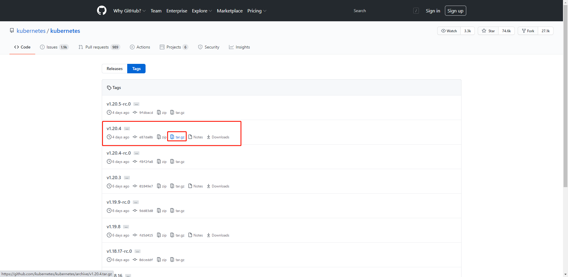Download zip for v1.20.3
Screen dimensions: 568x277
(162, 186)
